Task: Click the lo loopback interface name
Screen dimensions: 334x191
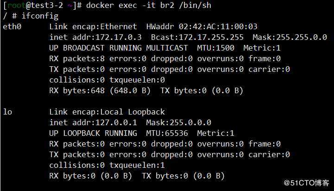Action: [x=7, y=112]
